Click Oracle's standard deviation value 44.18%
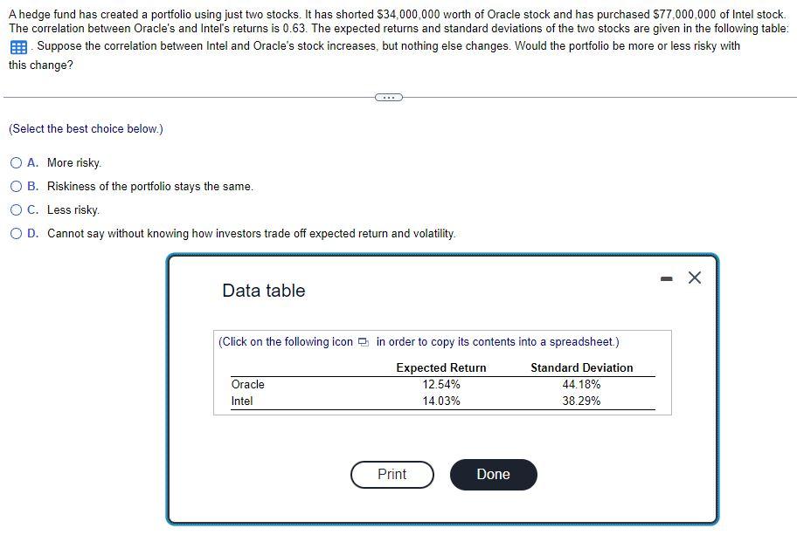This screenshot has width=797, height=535. click(x=582, y=384)
